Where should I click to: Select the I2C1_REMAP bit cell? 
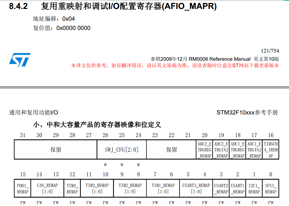(x=254, y=189)
